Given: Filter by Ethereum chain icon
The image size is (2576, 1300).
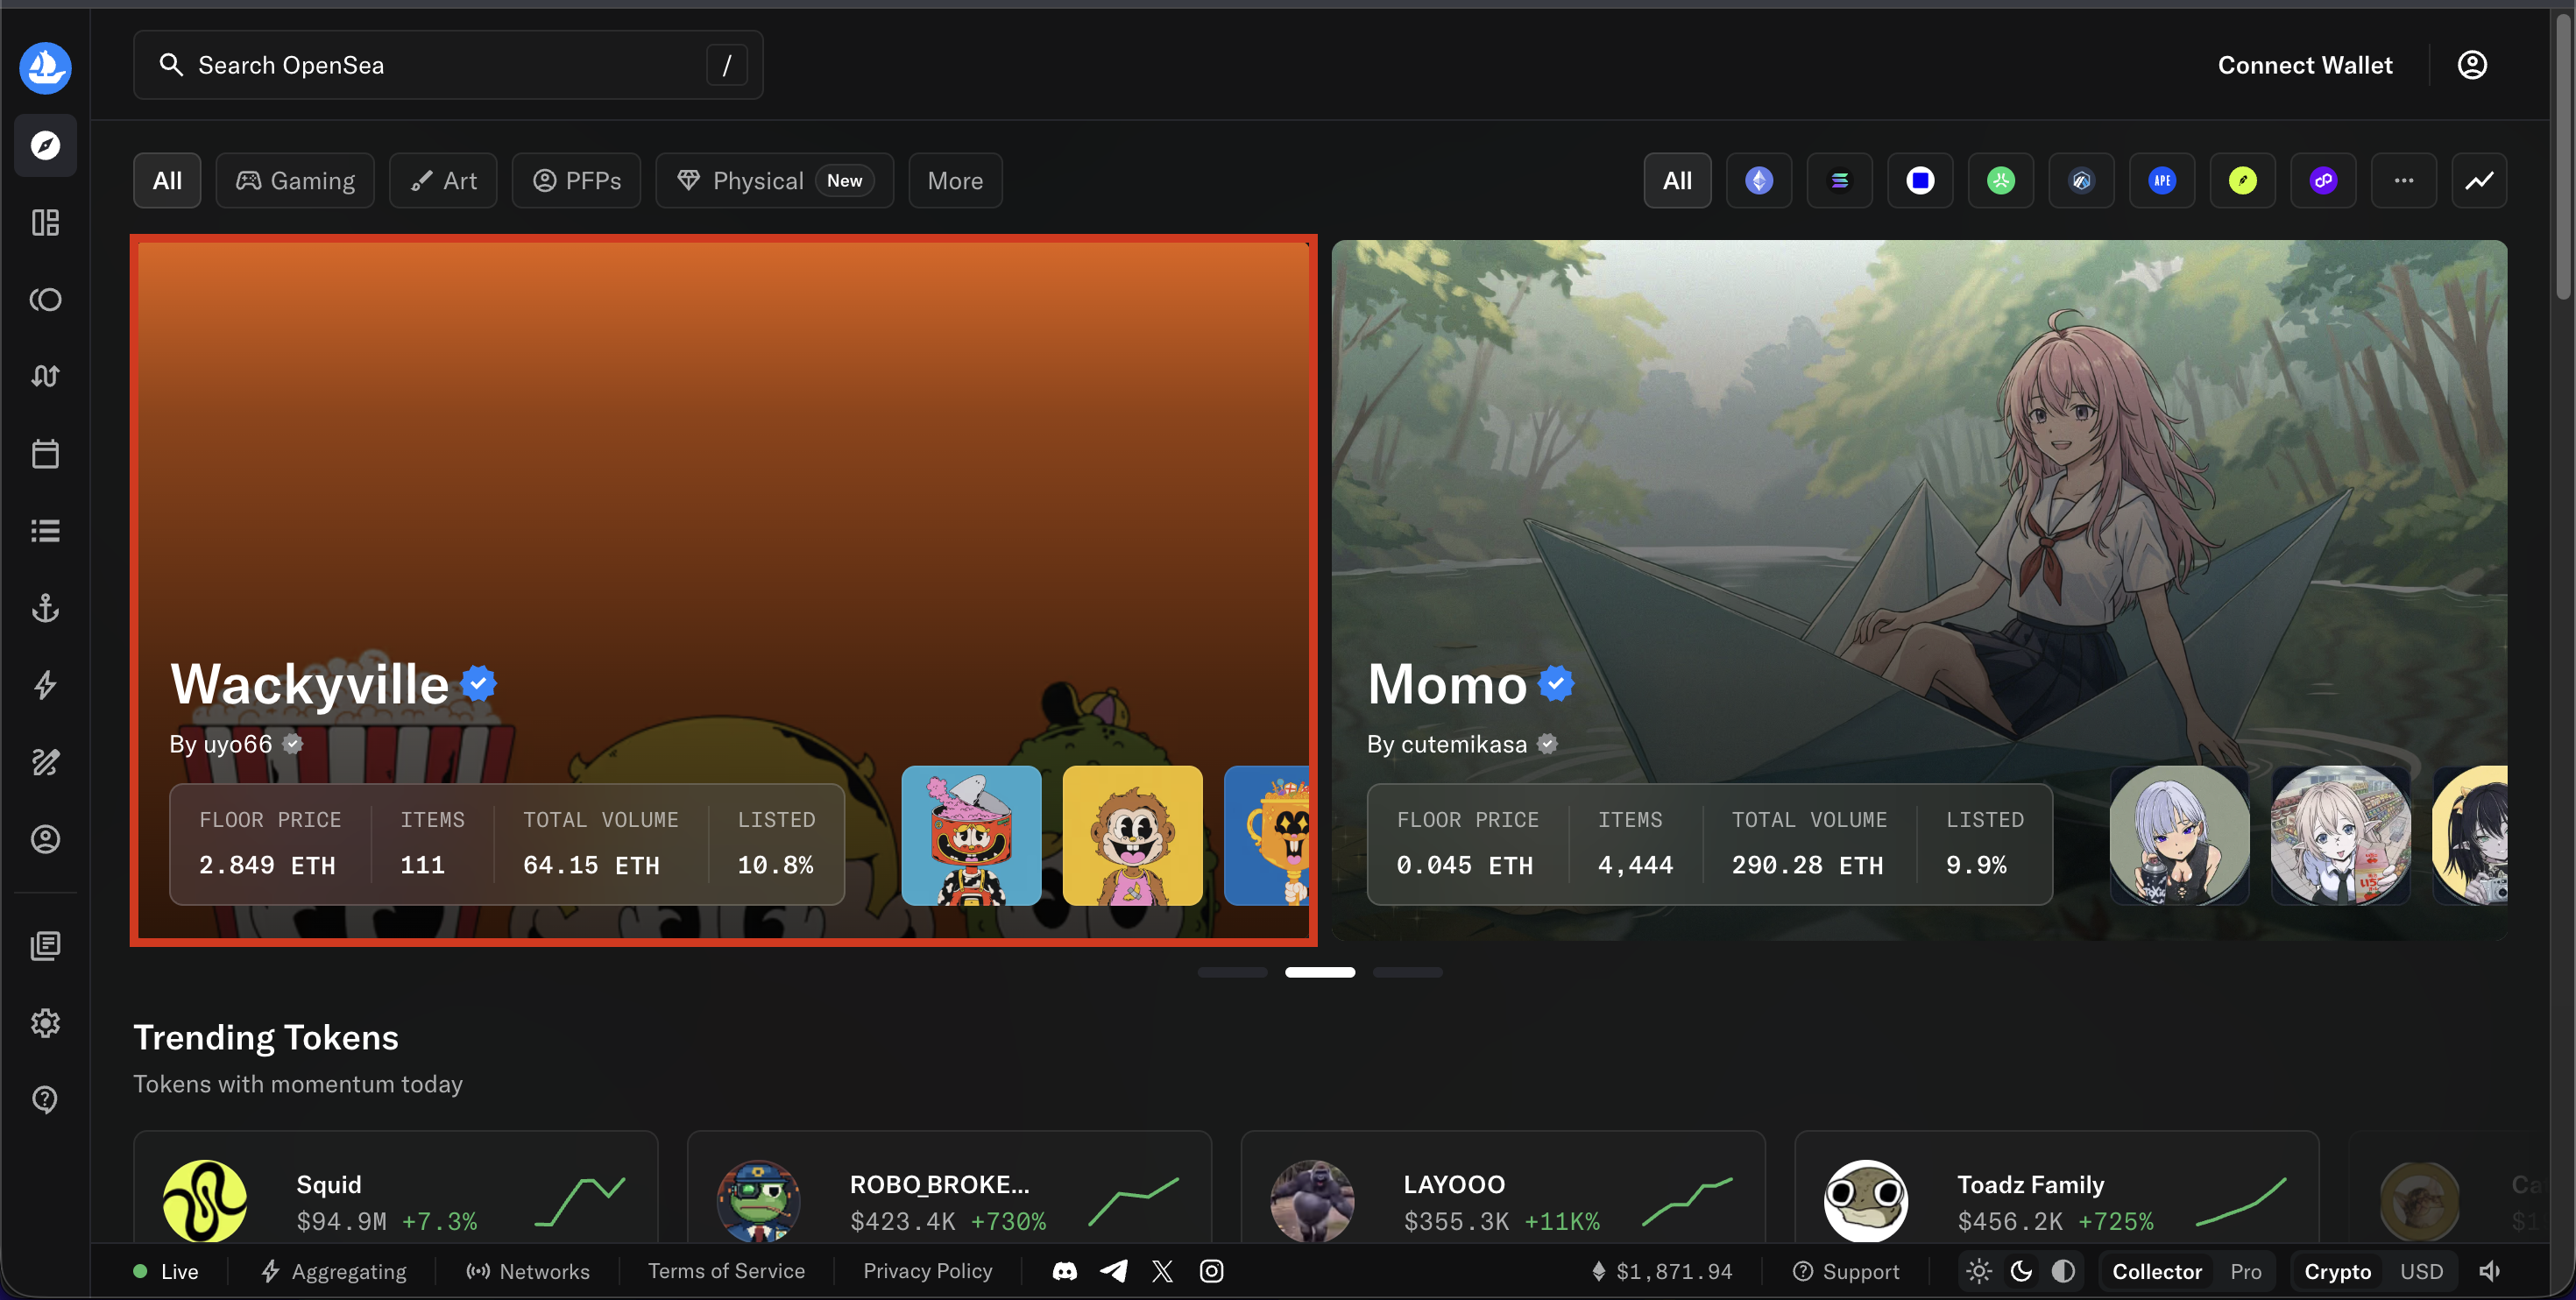Looking at the screenshot, I should click(1759, 181).
